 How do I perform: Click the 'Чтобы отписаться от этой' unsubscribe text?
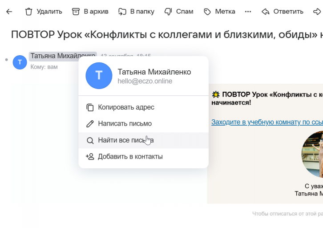tap(287, 214)
